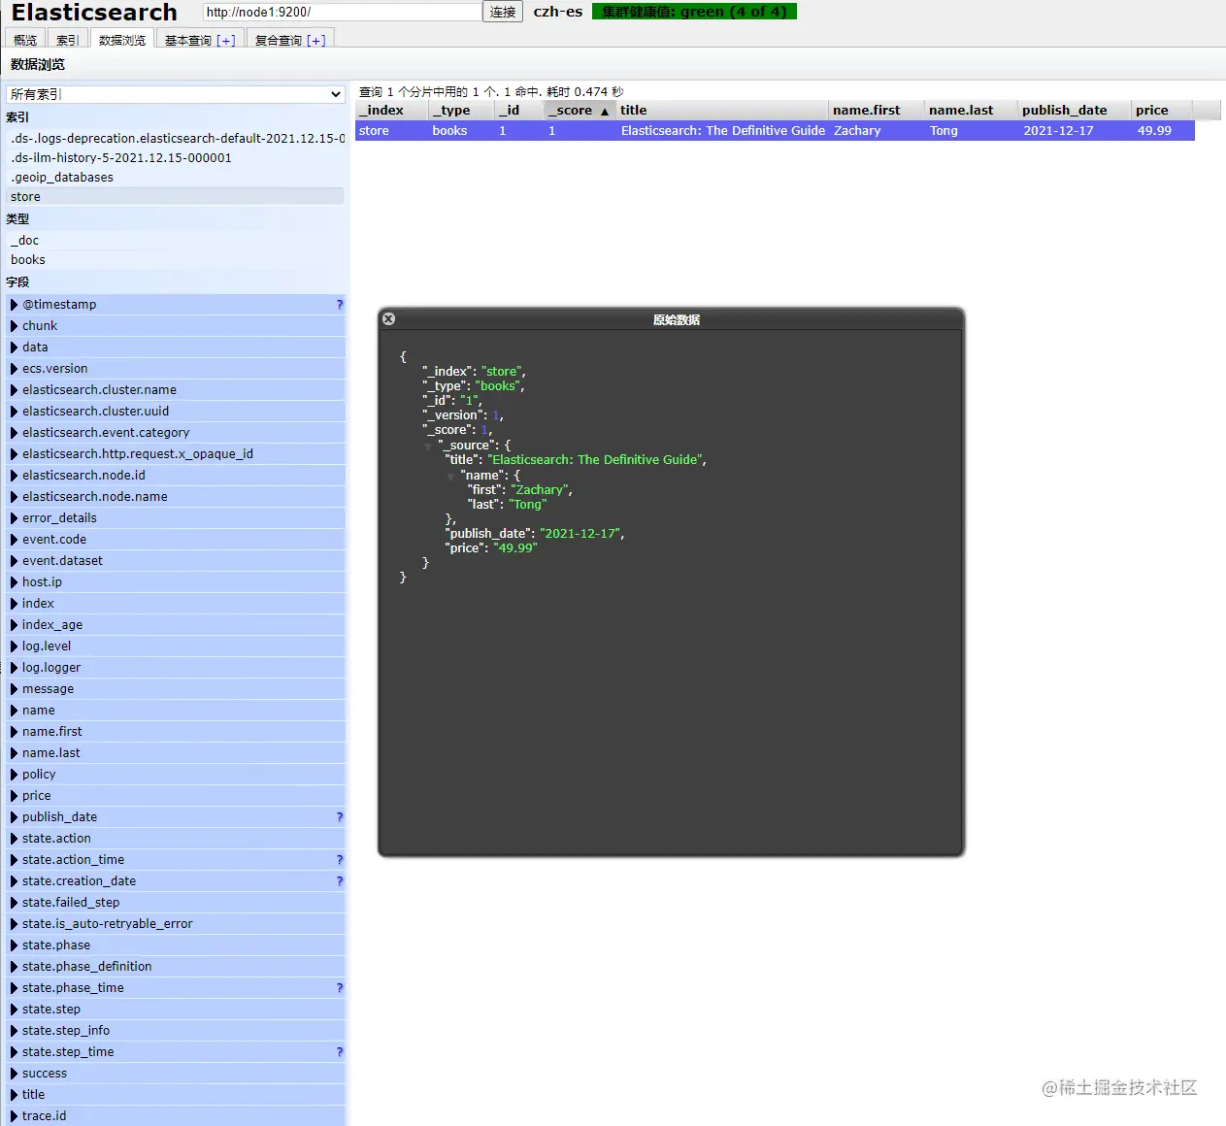Select the books type
This screenshot has height=1126, width=1226.
click(x=176, y=260)
